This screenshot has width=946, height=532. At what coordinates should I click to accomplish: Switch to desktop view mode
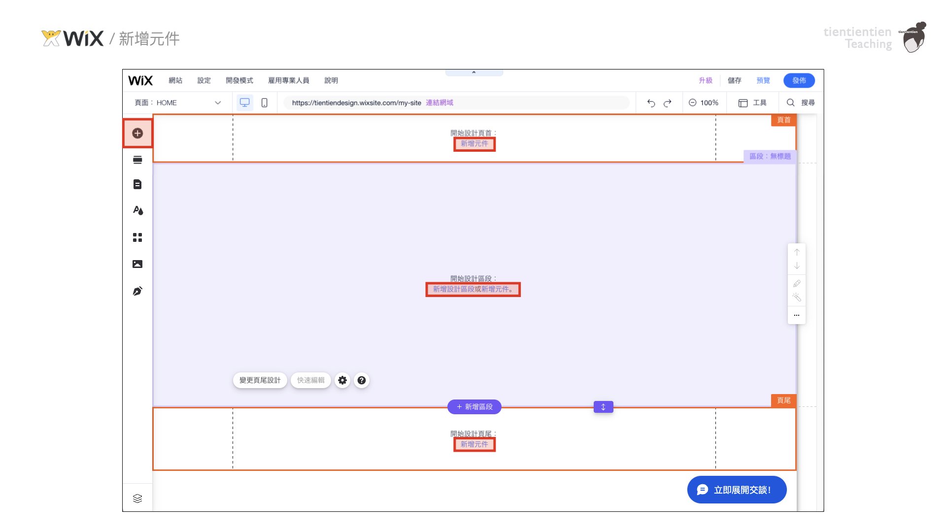245,102
